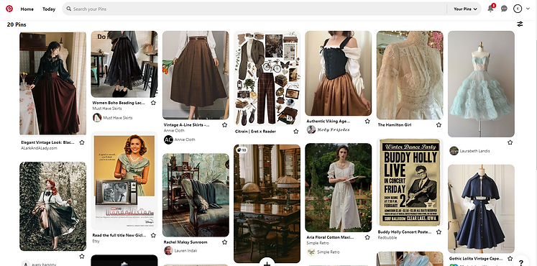Star the Authentic Viking Age pin
The height and width of the screenshot is (266, 537).
click(x=367, y=121)
